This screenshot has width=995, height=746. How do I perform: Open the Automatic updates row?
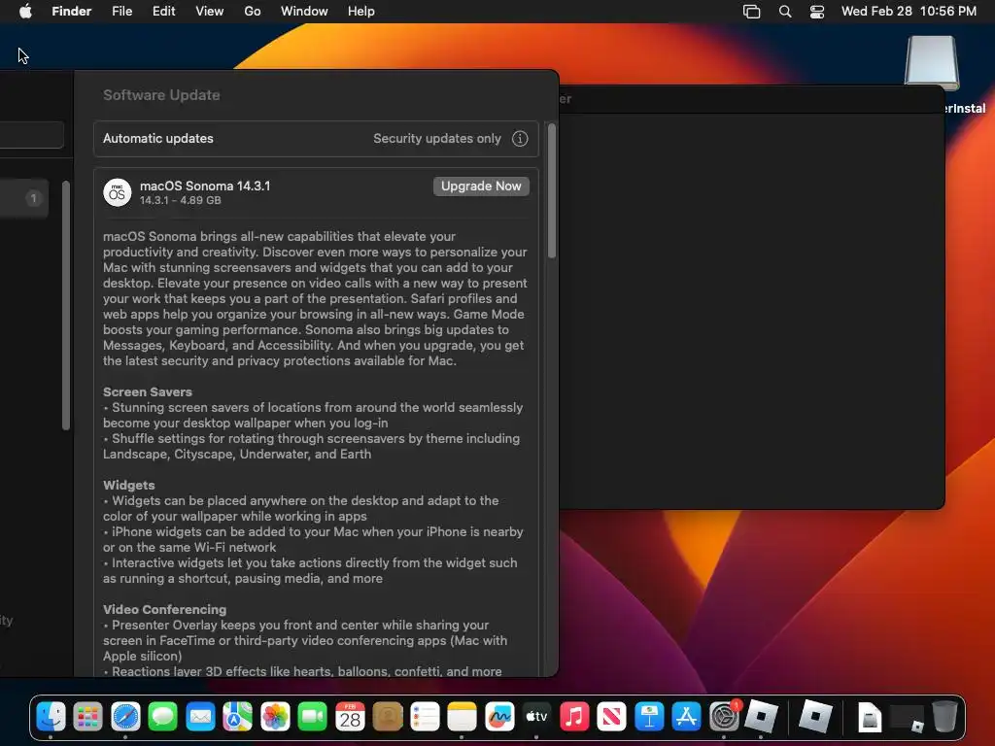316,138
